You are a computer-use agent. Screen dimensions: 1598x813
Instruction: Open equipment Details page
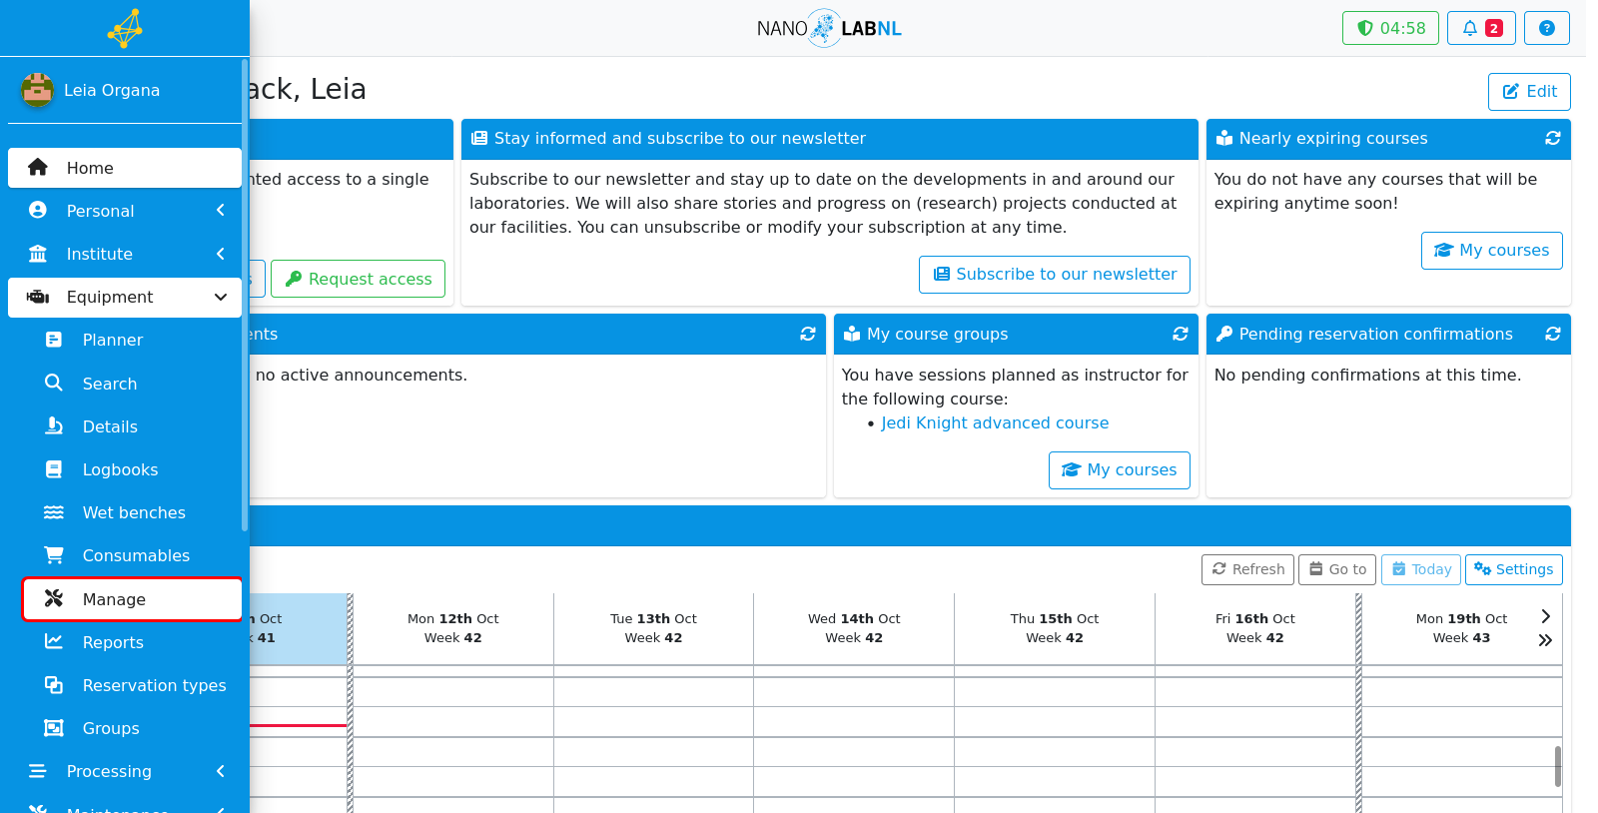coord(132,426)
